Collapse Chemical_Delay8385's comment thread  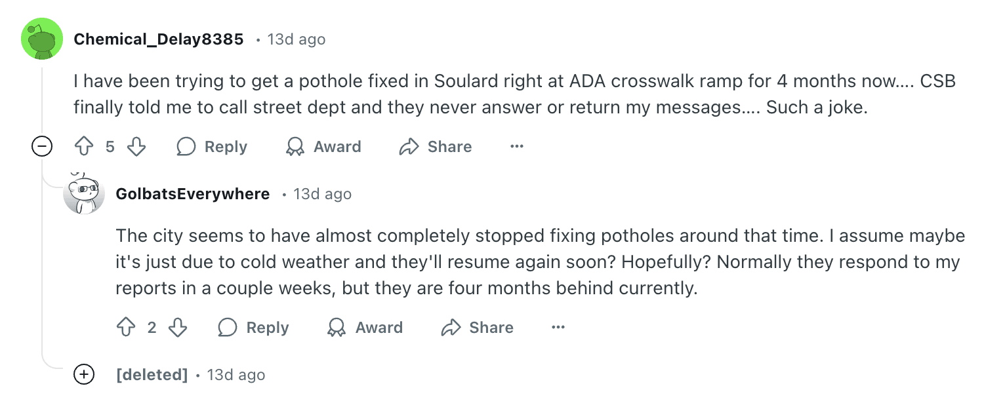pos(41,146)
